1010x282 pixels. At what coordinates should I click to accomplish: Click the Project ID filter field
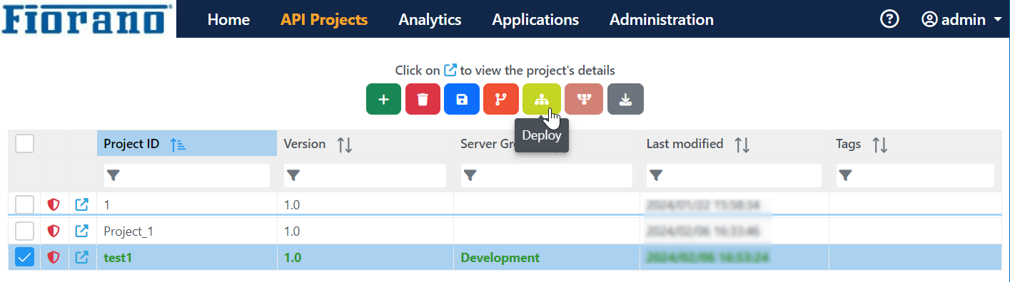coord(187,175)
